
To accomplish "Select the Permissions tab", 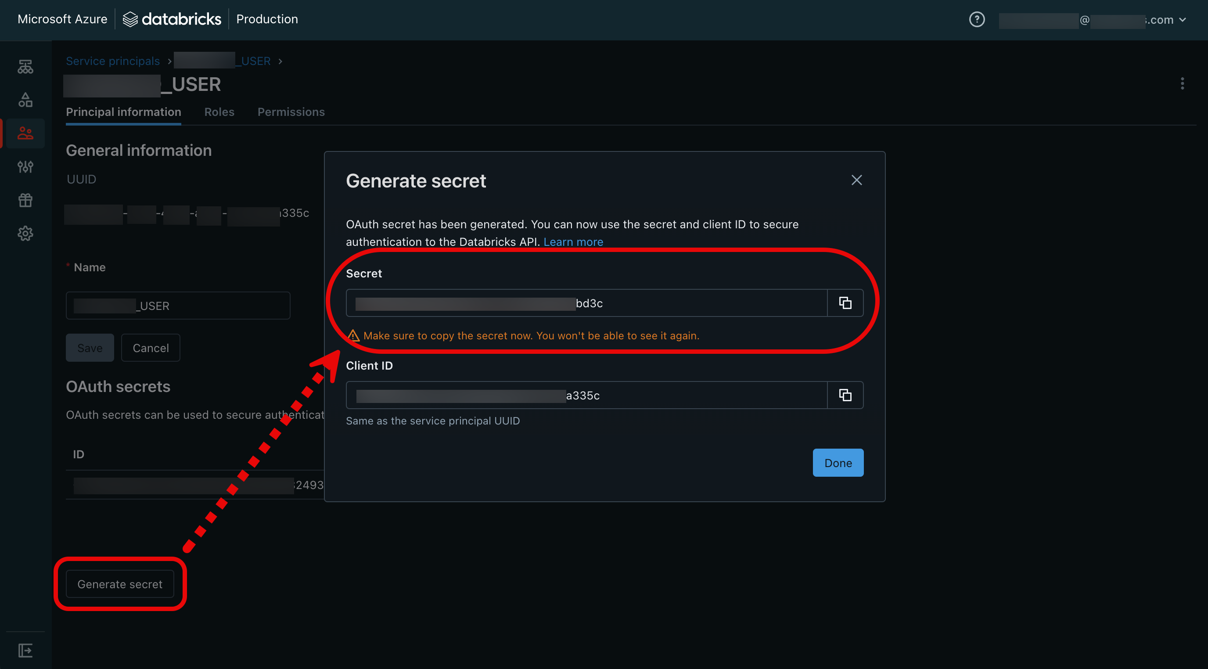I will click(291, 111).
